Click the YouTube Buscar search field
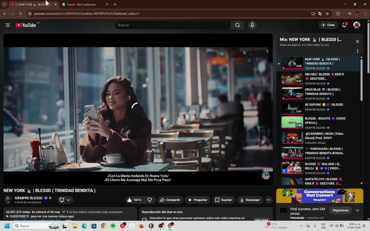370x231 pixels. [173, 25]
